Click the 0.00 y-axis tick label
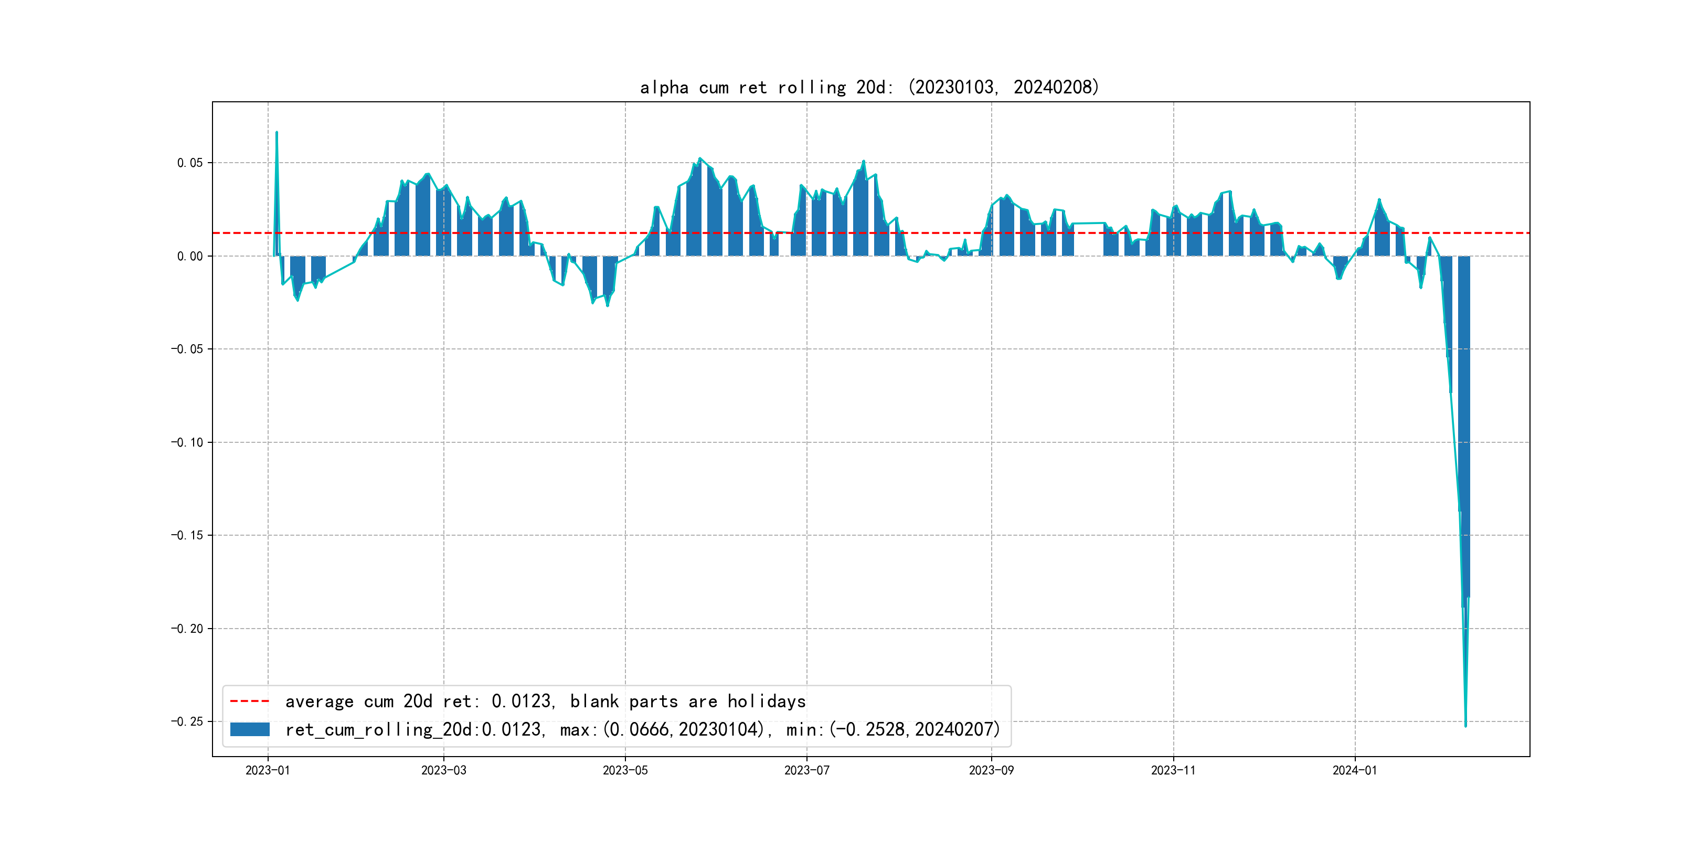 [189, 256]
